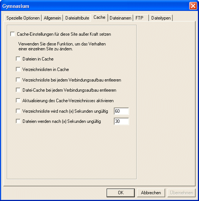Switch to the Dateitypen tab
Viewport: 199px width, 201px height.
pos(161,18)
